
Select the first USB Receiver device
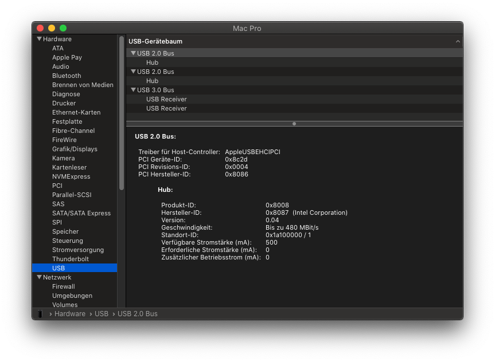tap(166, 99)
